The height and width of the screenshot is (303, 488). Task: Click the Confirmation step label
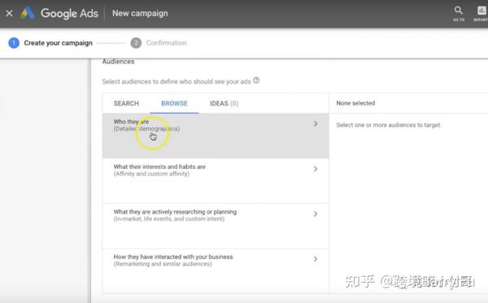click(x=166, y=43)
